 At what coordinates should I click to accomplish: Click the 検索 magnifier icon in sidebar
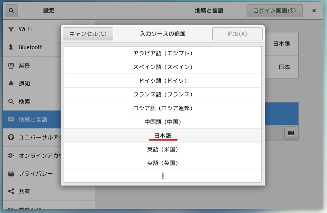point(11,102)
